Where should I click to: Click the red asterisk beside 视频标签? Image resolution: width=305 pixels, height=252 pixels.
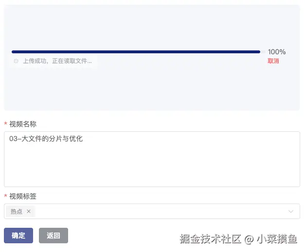[x=5, y=197]
